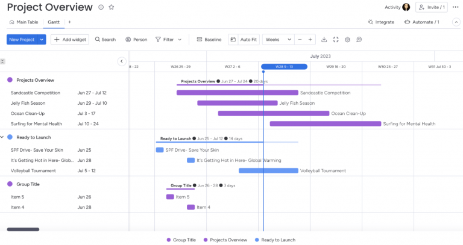Open the Gantt settings gear
Viewport: 463px width, 245px height.
(347, 40)
